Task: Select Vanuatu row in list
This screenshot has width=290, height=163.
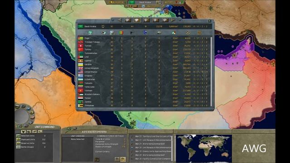Action: (x=144, y=83)
